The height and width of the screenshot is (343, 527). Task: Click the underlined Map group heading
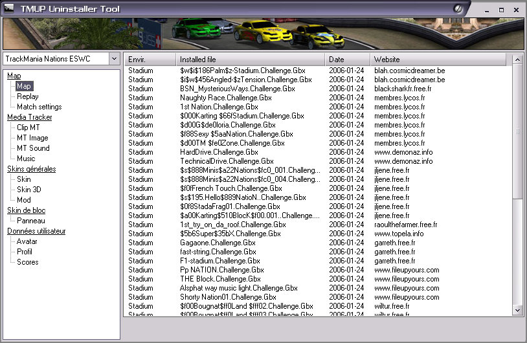coord(14,76)
